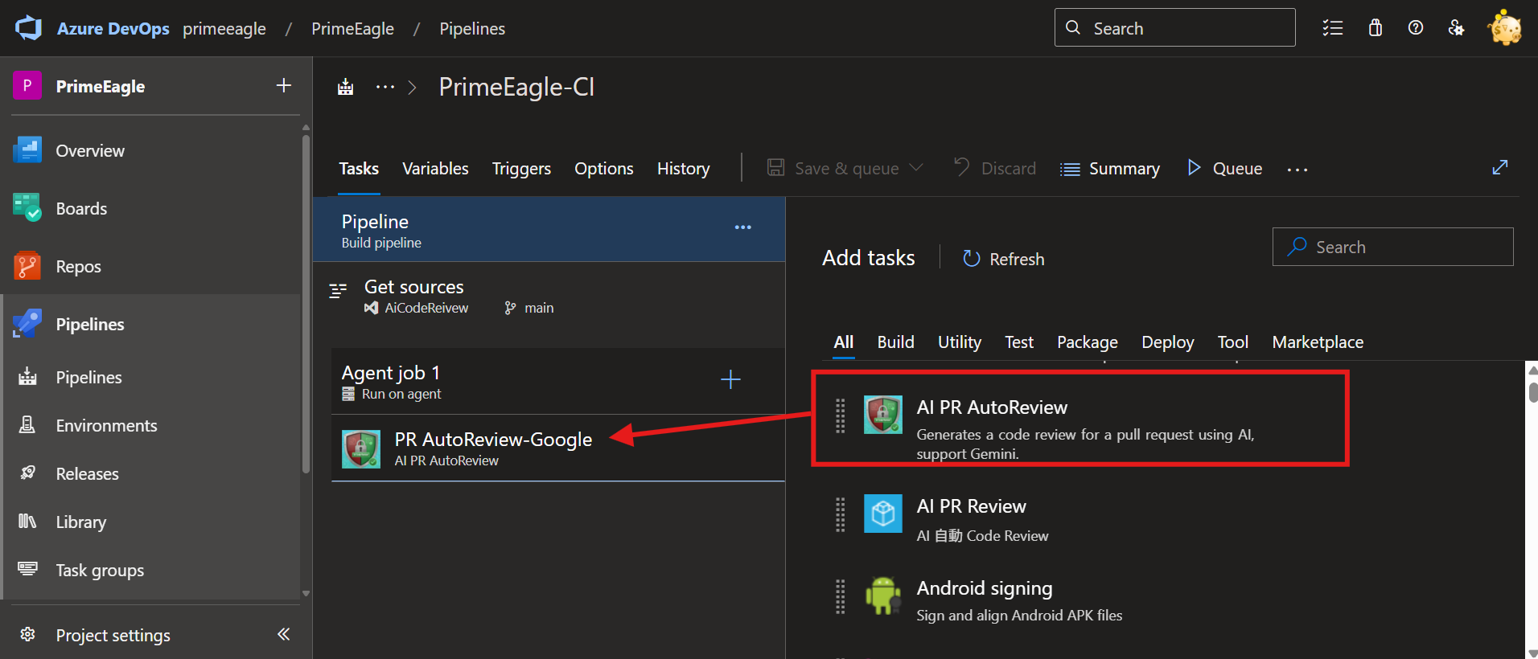This screenshot has height=659, width=1538.
Task: Switch to the Options tab
Action: point(604,169)
